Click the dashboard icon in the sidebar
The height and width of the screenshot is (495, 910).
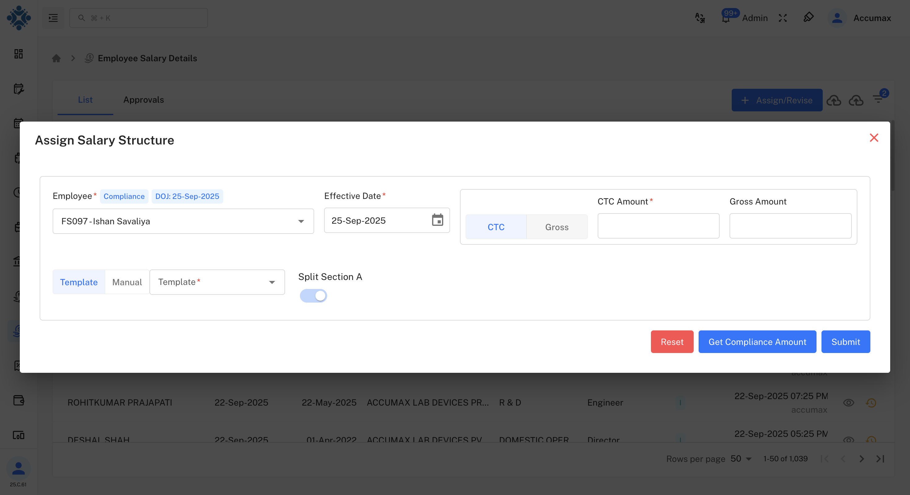pyautogui.click(x=18, y=54)
